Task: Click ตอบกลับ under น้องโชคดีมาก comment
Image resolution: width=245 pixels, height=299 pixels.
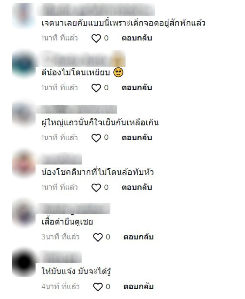Action: click(137, 187)
